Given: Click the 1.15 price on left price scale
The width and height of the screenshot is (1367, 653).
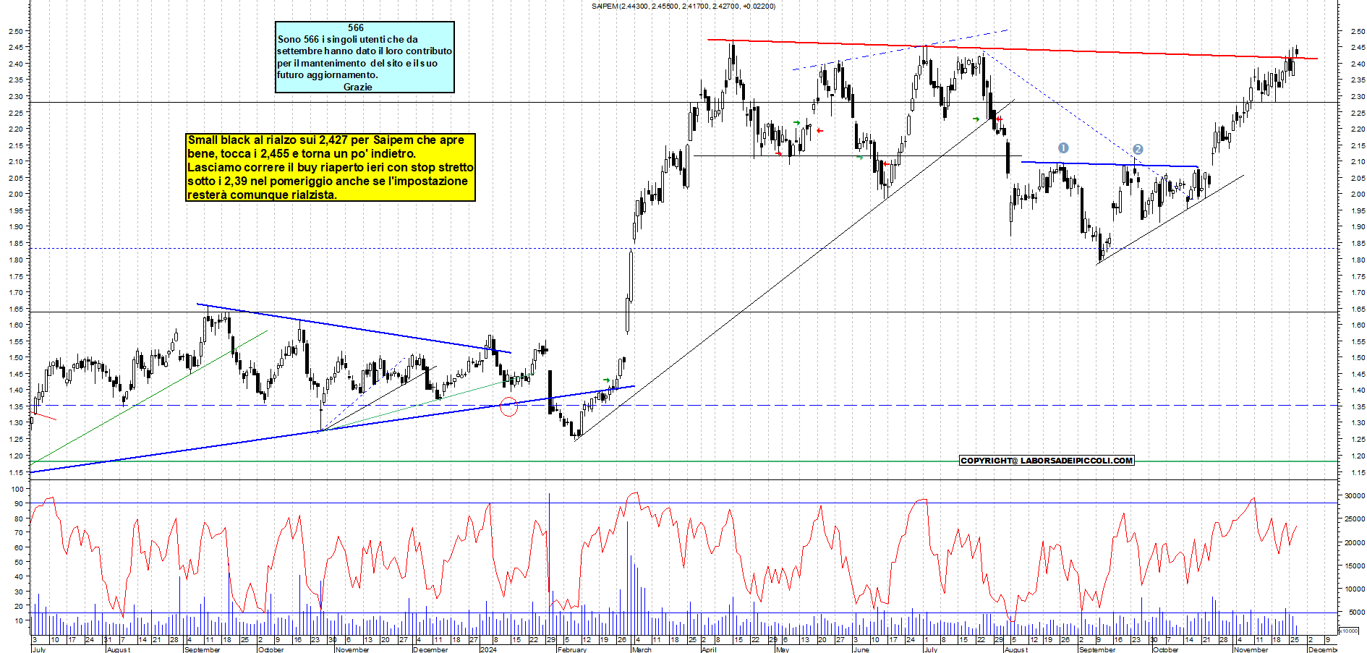Looking at the screenshot, I should (x=14, y=472).
